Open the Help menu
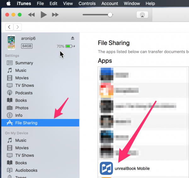This screenshot has width=189, height=178. [x=150, y=3]
